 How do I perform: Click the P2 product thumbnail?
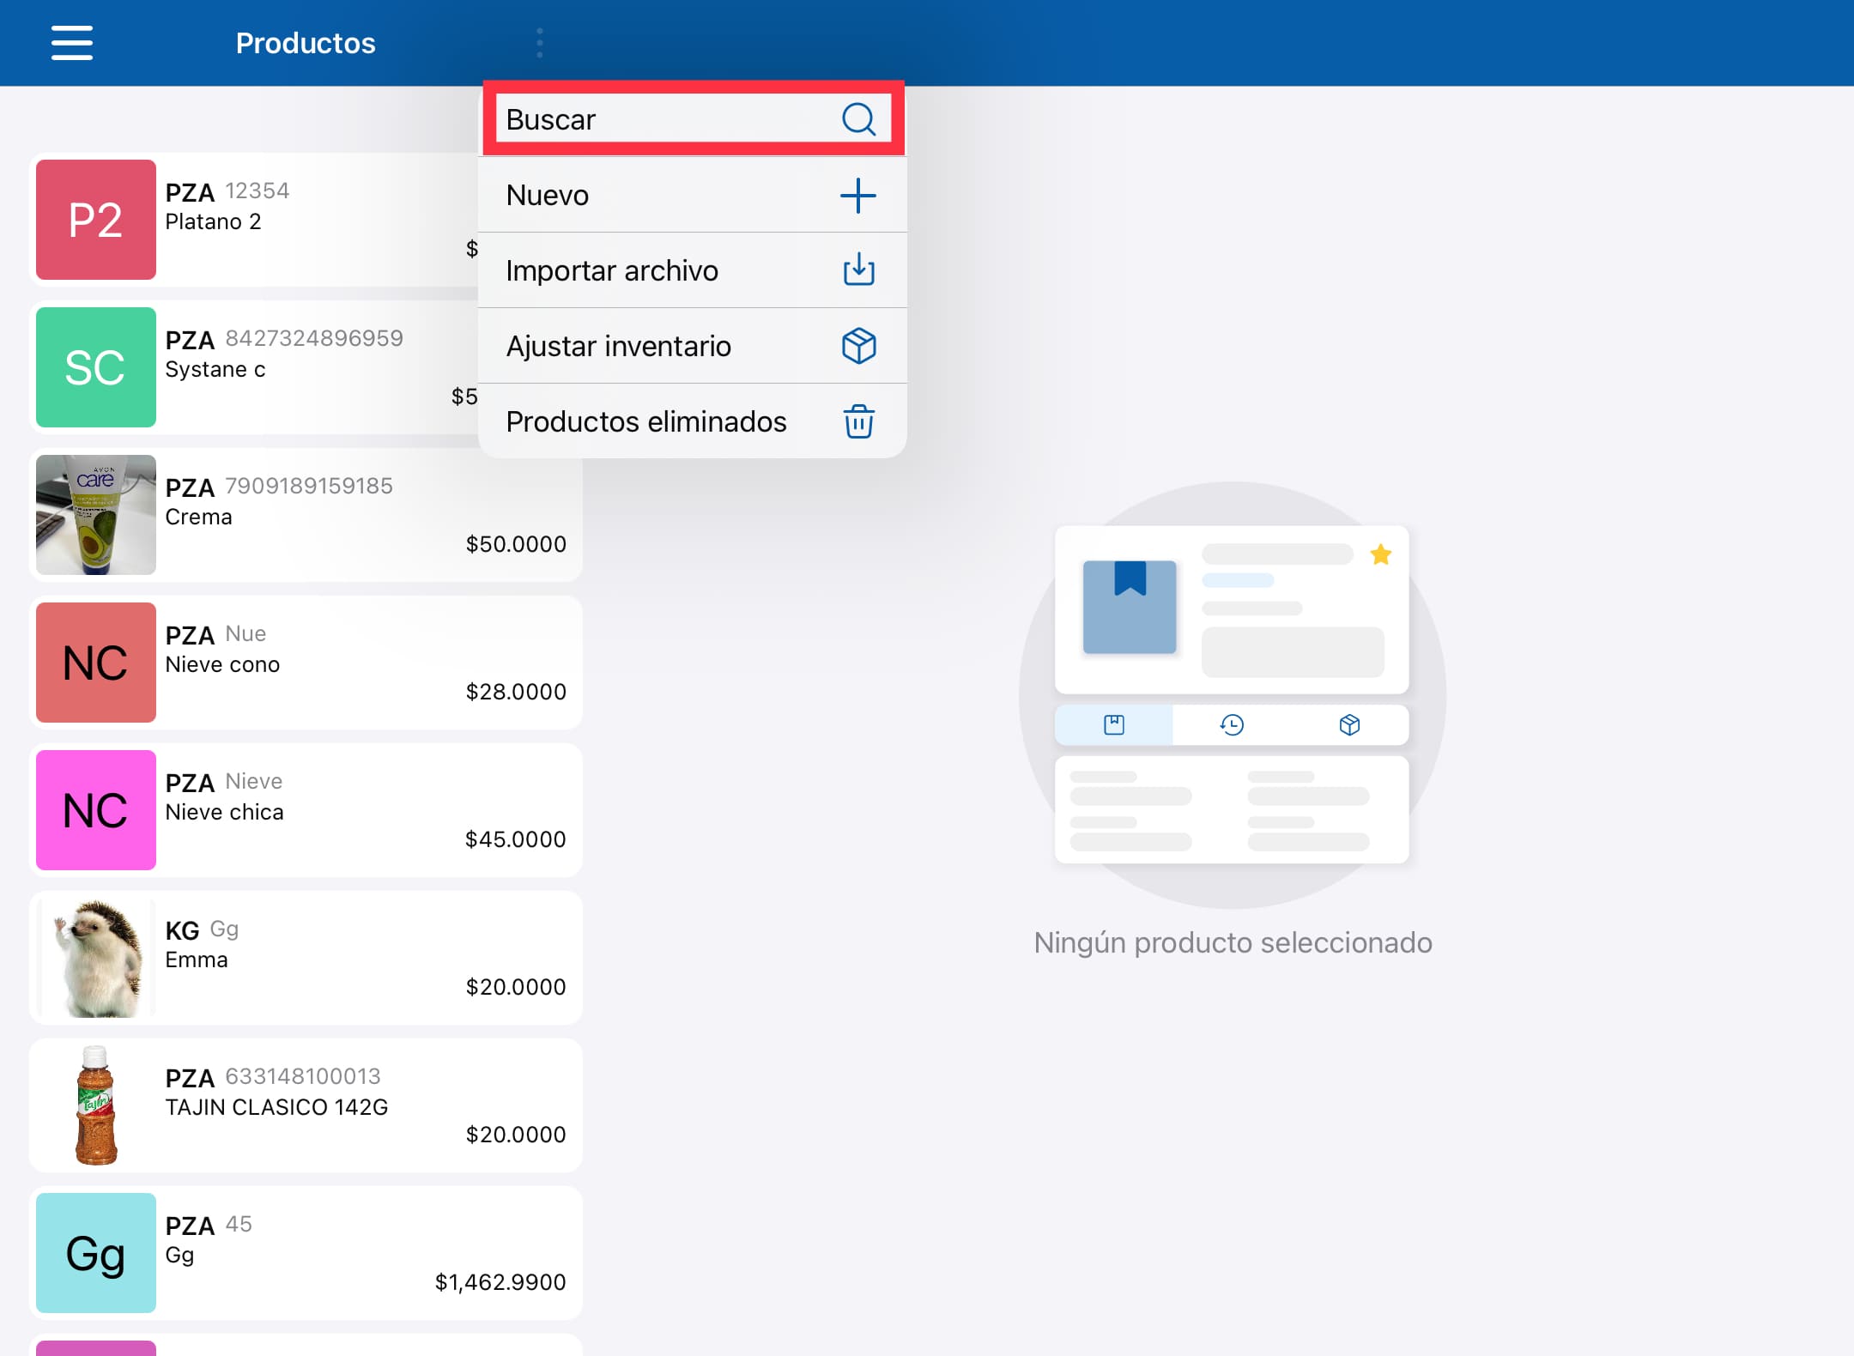[x=96, y=220]
